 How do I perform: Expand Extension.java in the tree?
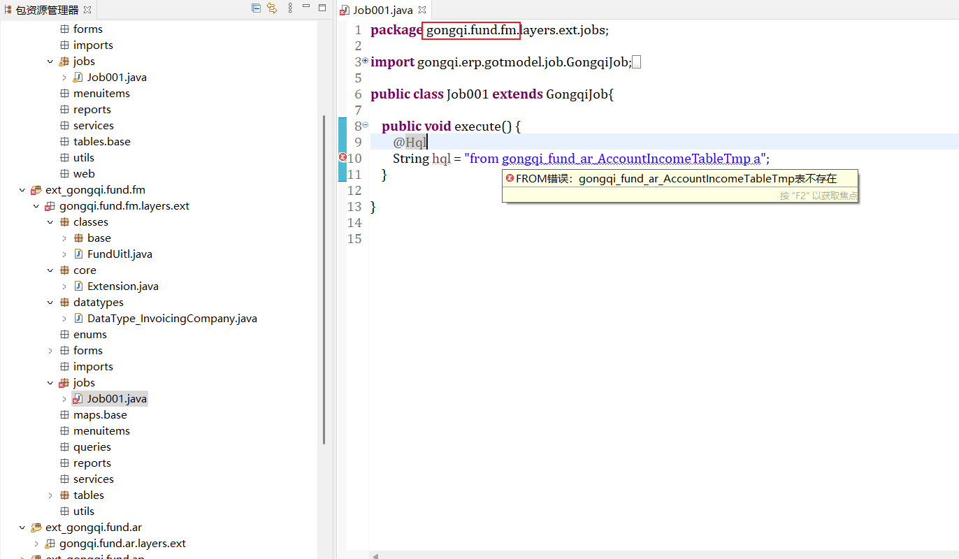tap(64, 286)
